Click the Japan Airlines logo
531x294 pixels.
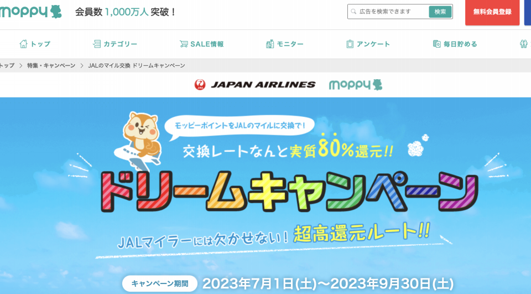click(254, 85)
